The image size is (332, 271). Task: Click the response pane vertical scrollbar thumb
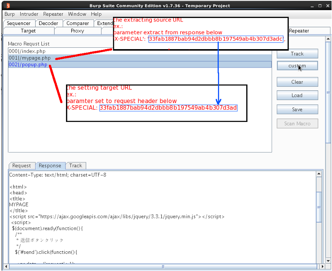point(319,207)
